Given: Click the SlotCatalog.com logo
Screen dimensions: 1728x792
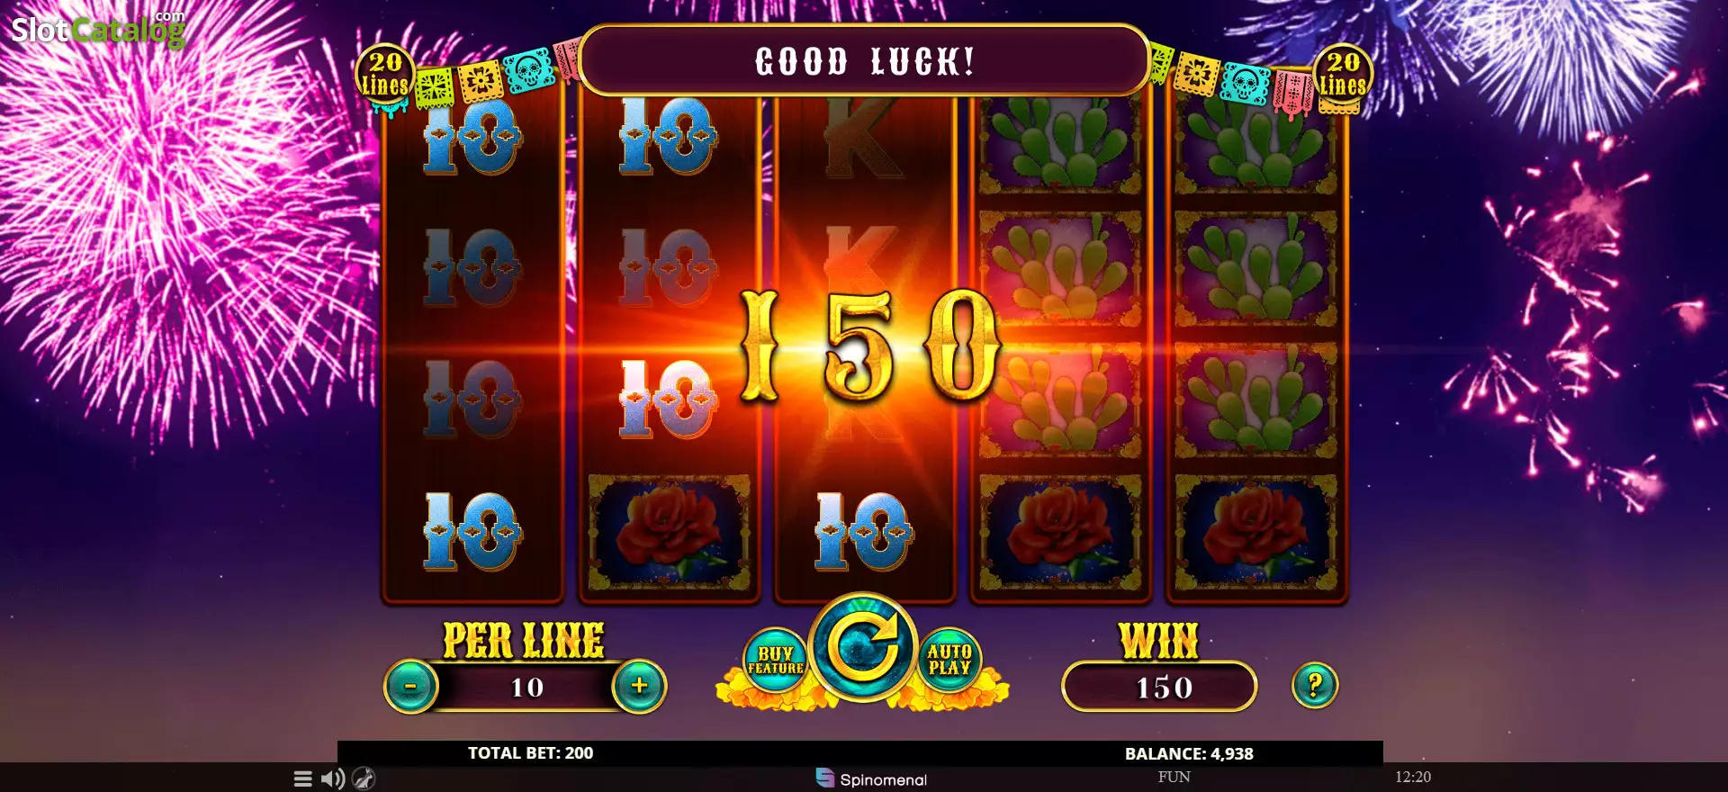Looking at the screenshot, I should (97, 29).
